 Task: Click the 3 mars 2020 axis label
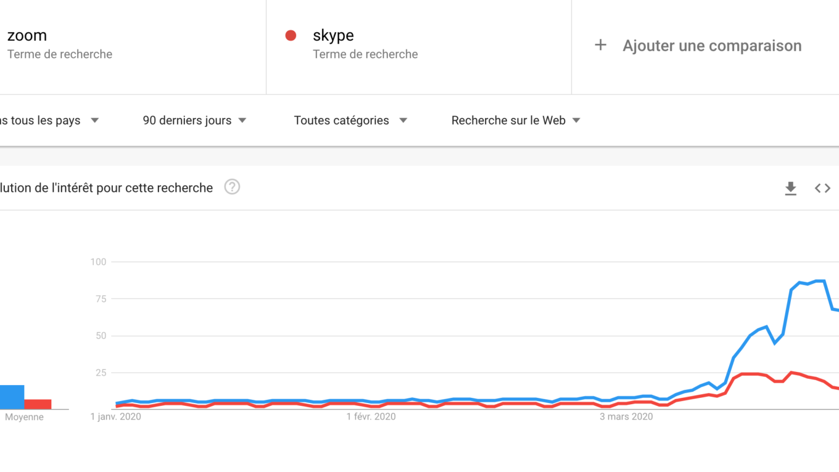click(x=627, y=417)
